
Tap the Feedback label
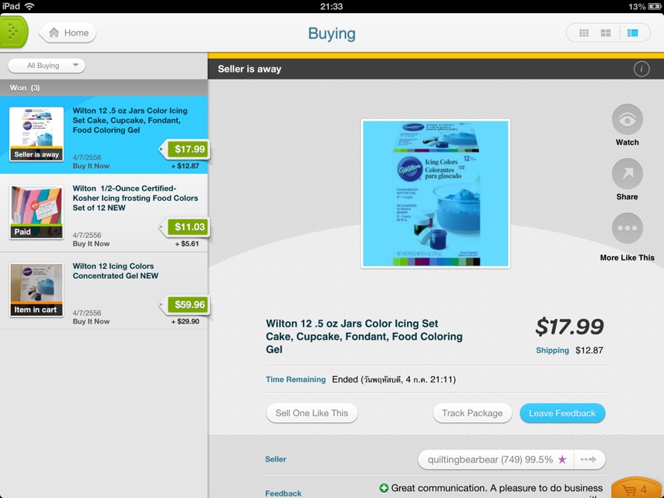point(283,493)
